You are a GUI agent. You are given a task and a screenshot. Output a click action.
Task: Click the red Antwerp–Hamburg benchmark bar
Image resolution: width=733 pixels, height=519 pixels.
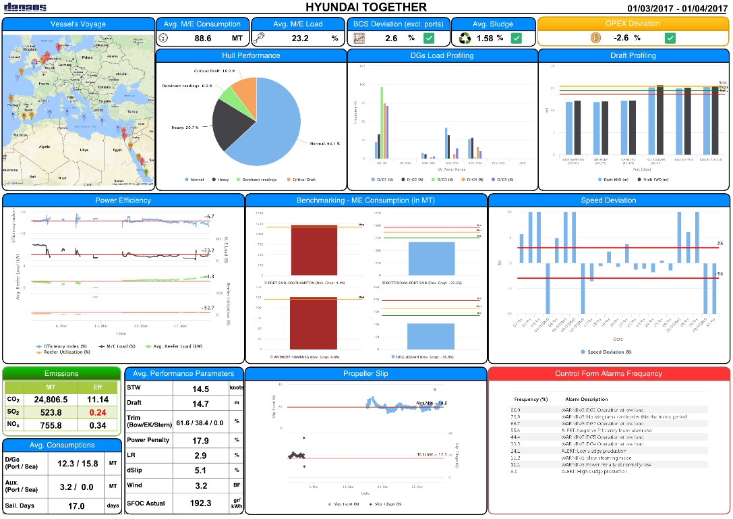point(313,323)
